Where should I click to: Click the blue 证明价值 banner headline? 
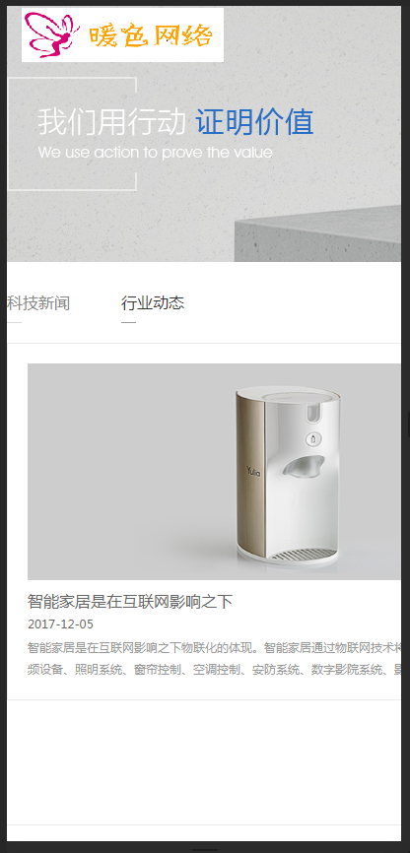255,122
